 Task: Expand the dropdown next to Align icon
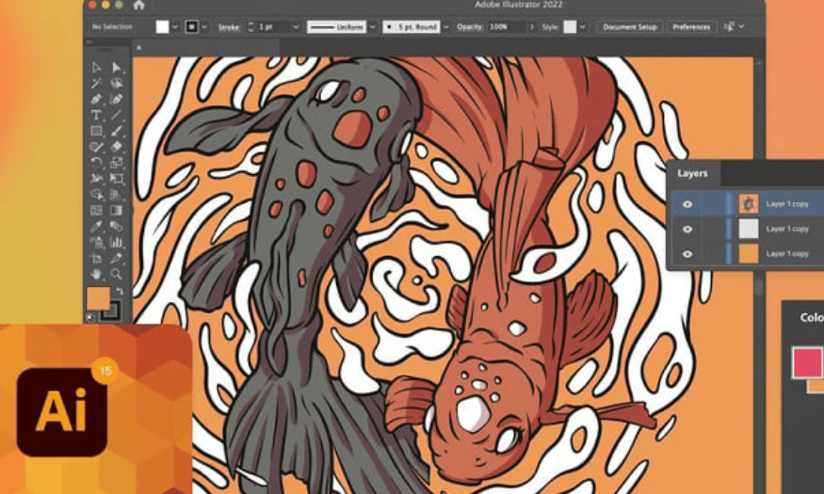pos(741,26)
